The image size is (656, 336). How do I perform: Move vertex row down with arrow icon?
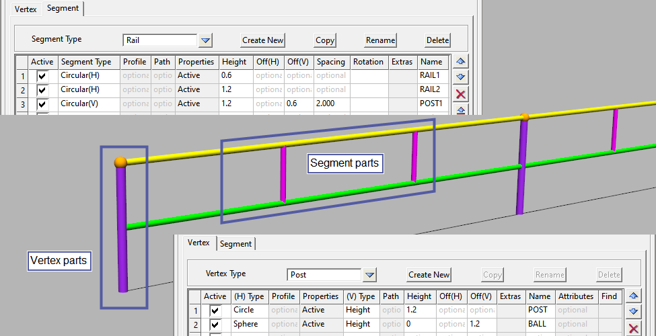click(x=633, y=311)
